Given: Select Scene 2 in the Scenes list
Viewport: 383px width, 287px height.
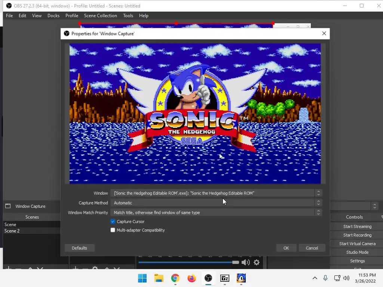Looking at the screenshot, I should coord(32,231).
